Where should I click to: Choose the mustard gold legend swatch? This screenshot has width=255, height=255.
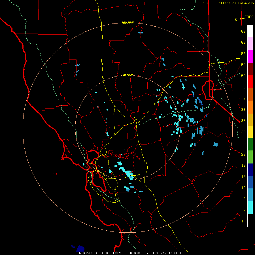click(250, 120)
